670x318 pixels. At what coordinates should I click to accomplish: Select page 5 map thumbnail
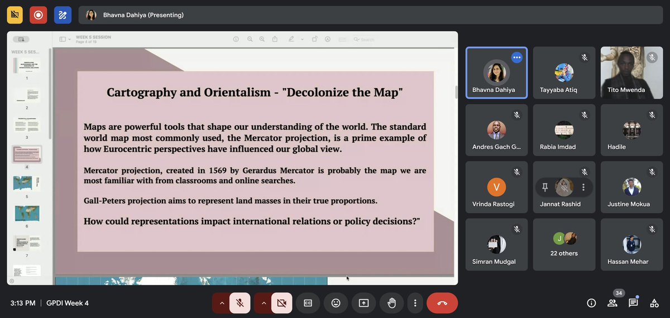pos(26,184)
